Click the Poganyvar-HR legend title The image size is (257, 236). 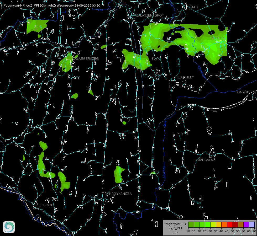pyautogui.click(x=175, y=224)
